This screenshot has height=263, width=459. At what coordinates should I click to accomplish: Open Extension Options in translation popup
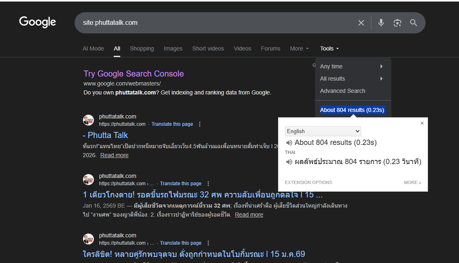pos(308,182)
